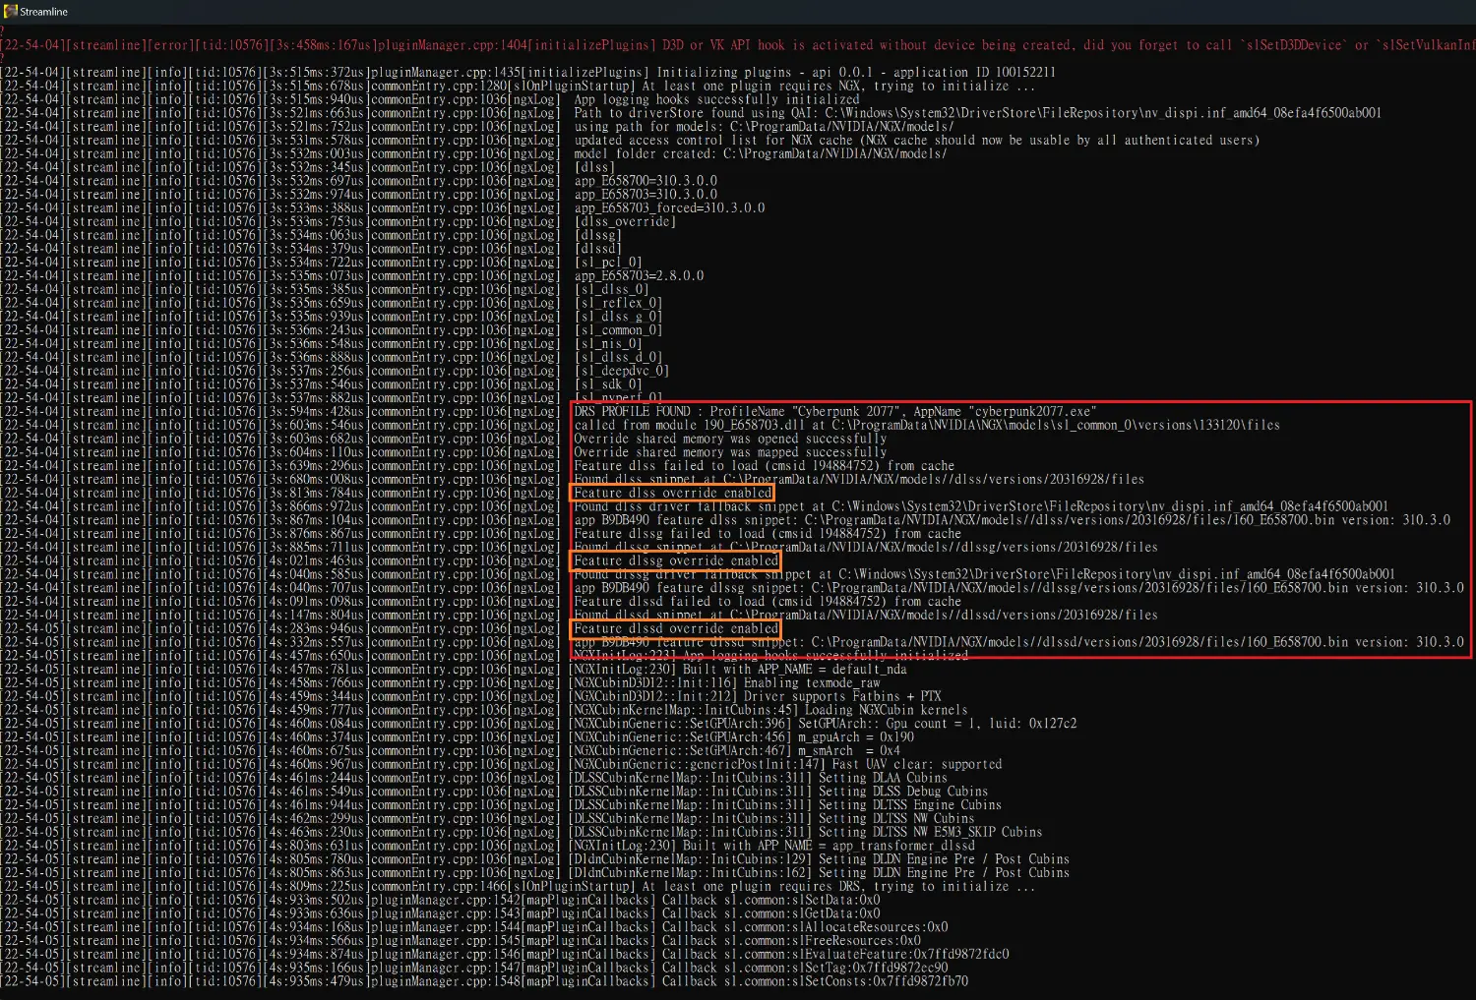Click the 'DRS PROFILE FOUND' Cyberpunk 2077 line

[834, 411]
